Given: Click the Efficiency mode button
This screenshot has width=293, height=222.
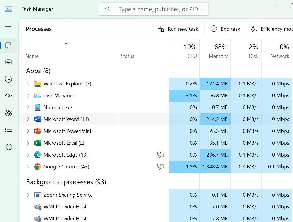Looking at the screenshot, I should pos(271,29).
